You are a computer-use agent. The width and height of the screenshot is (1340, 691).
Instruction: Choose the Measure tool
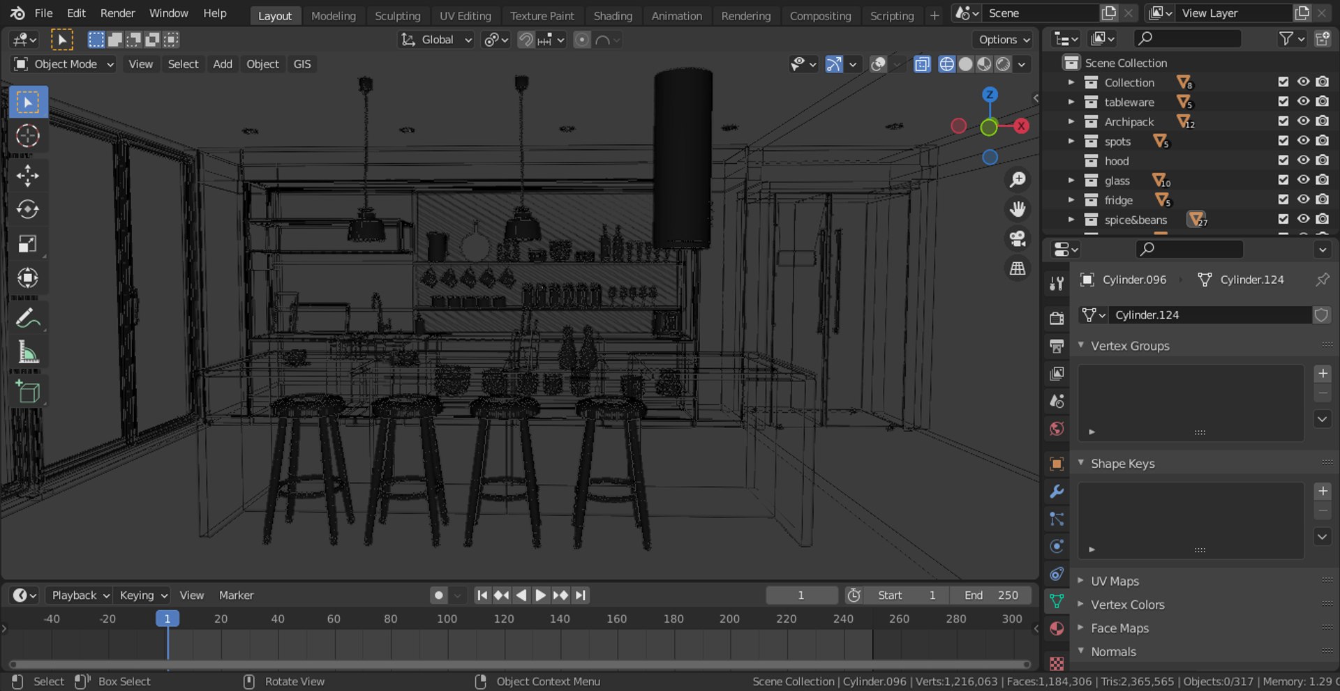28,353
